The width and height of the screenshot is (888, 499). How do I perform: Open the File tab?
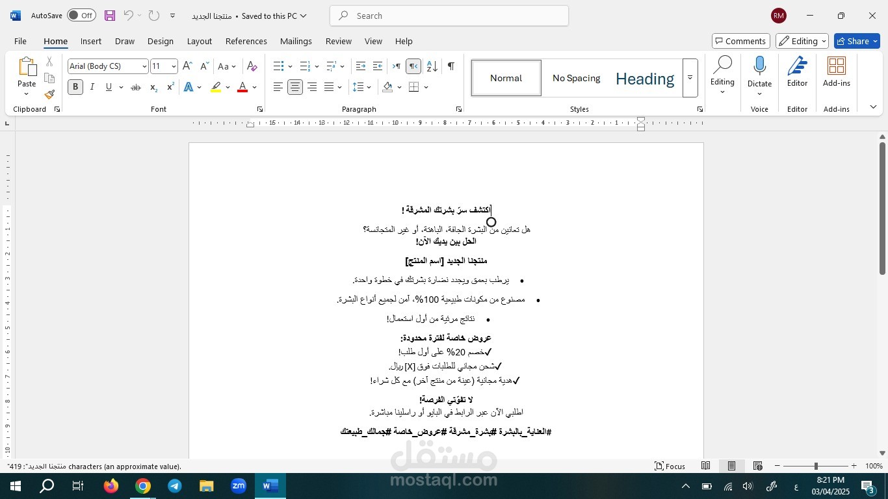[20, 41]
